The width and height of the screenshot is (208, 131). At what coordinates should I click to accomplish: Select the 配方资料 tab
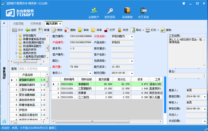[x=52, y=24]
